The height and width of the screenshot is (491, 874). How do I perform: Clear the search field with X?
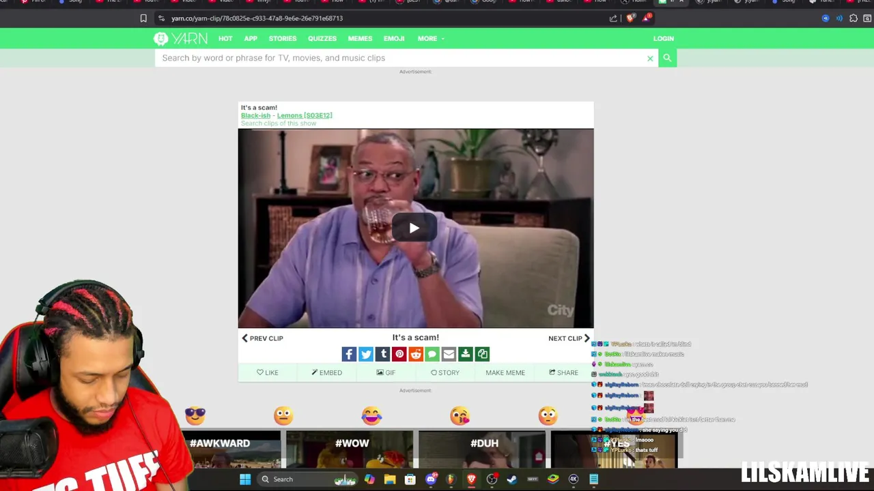[650, 59]
